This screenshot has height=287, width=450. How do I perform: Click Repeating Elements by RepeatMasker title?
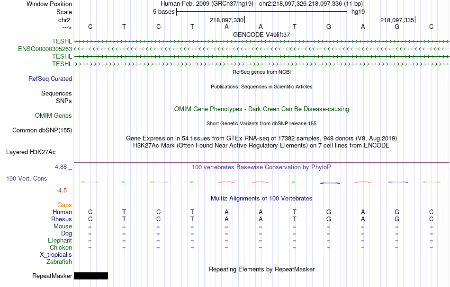point(262,270)
